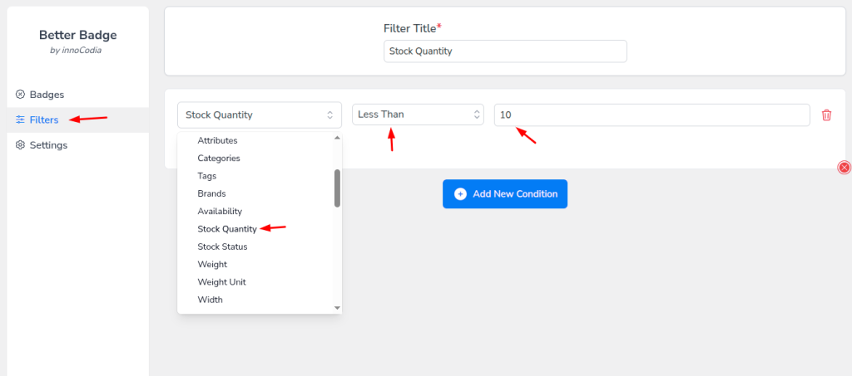Choose Stock Status from the list

coord(222,247)
